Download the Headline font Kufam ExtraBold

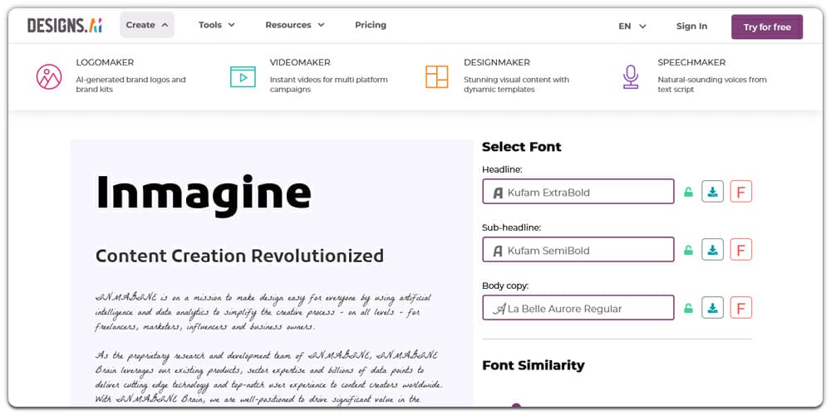(x=712, y=192)
